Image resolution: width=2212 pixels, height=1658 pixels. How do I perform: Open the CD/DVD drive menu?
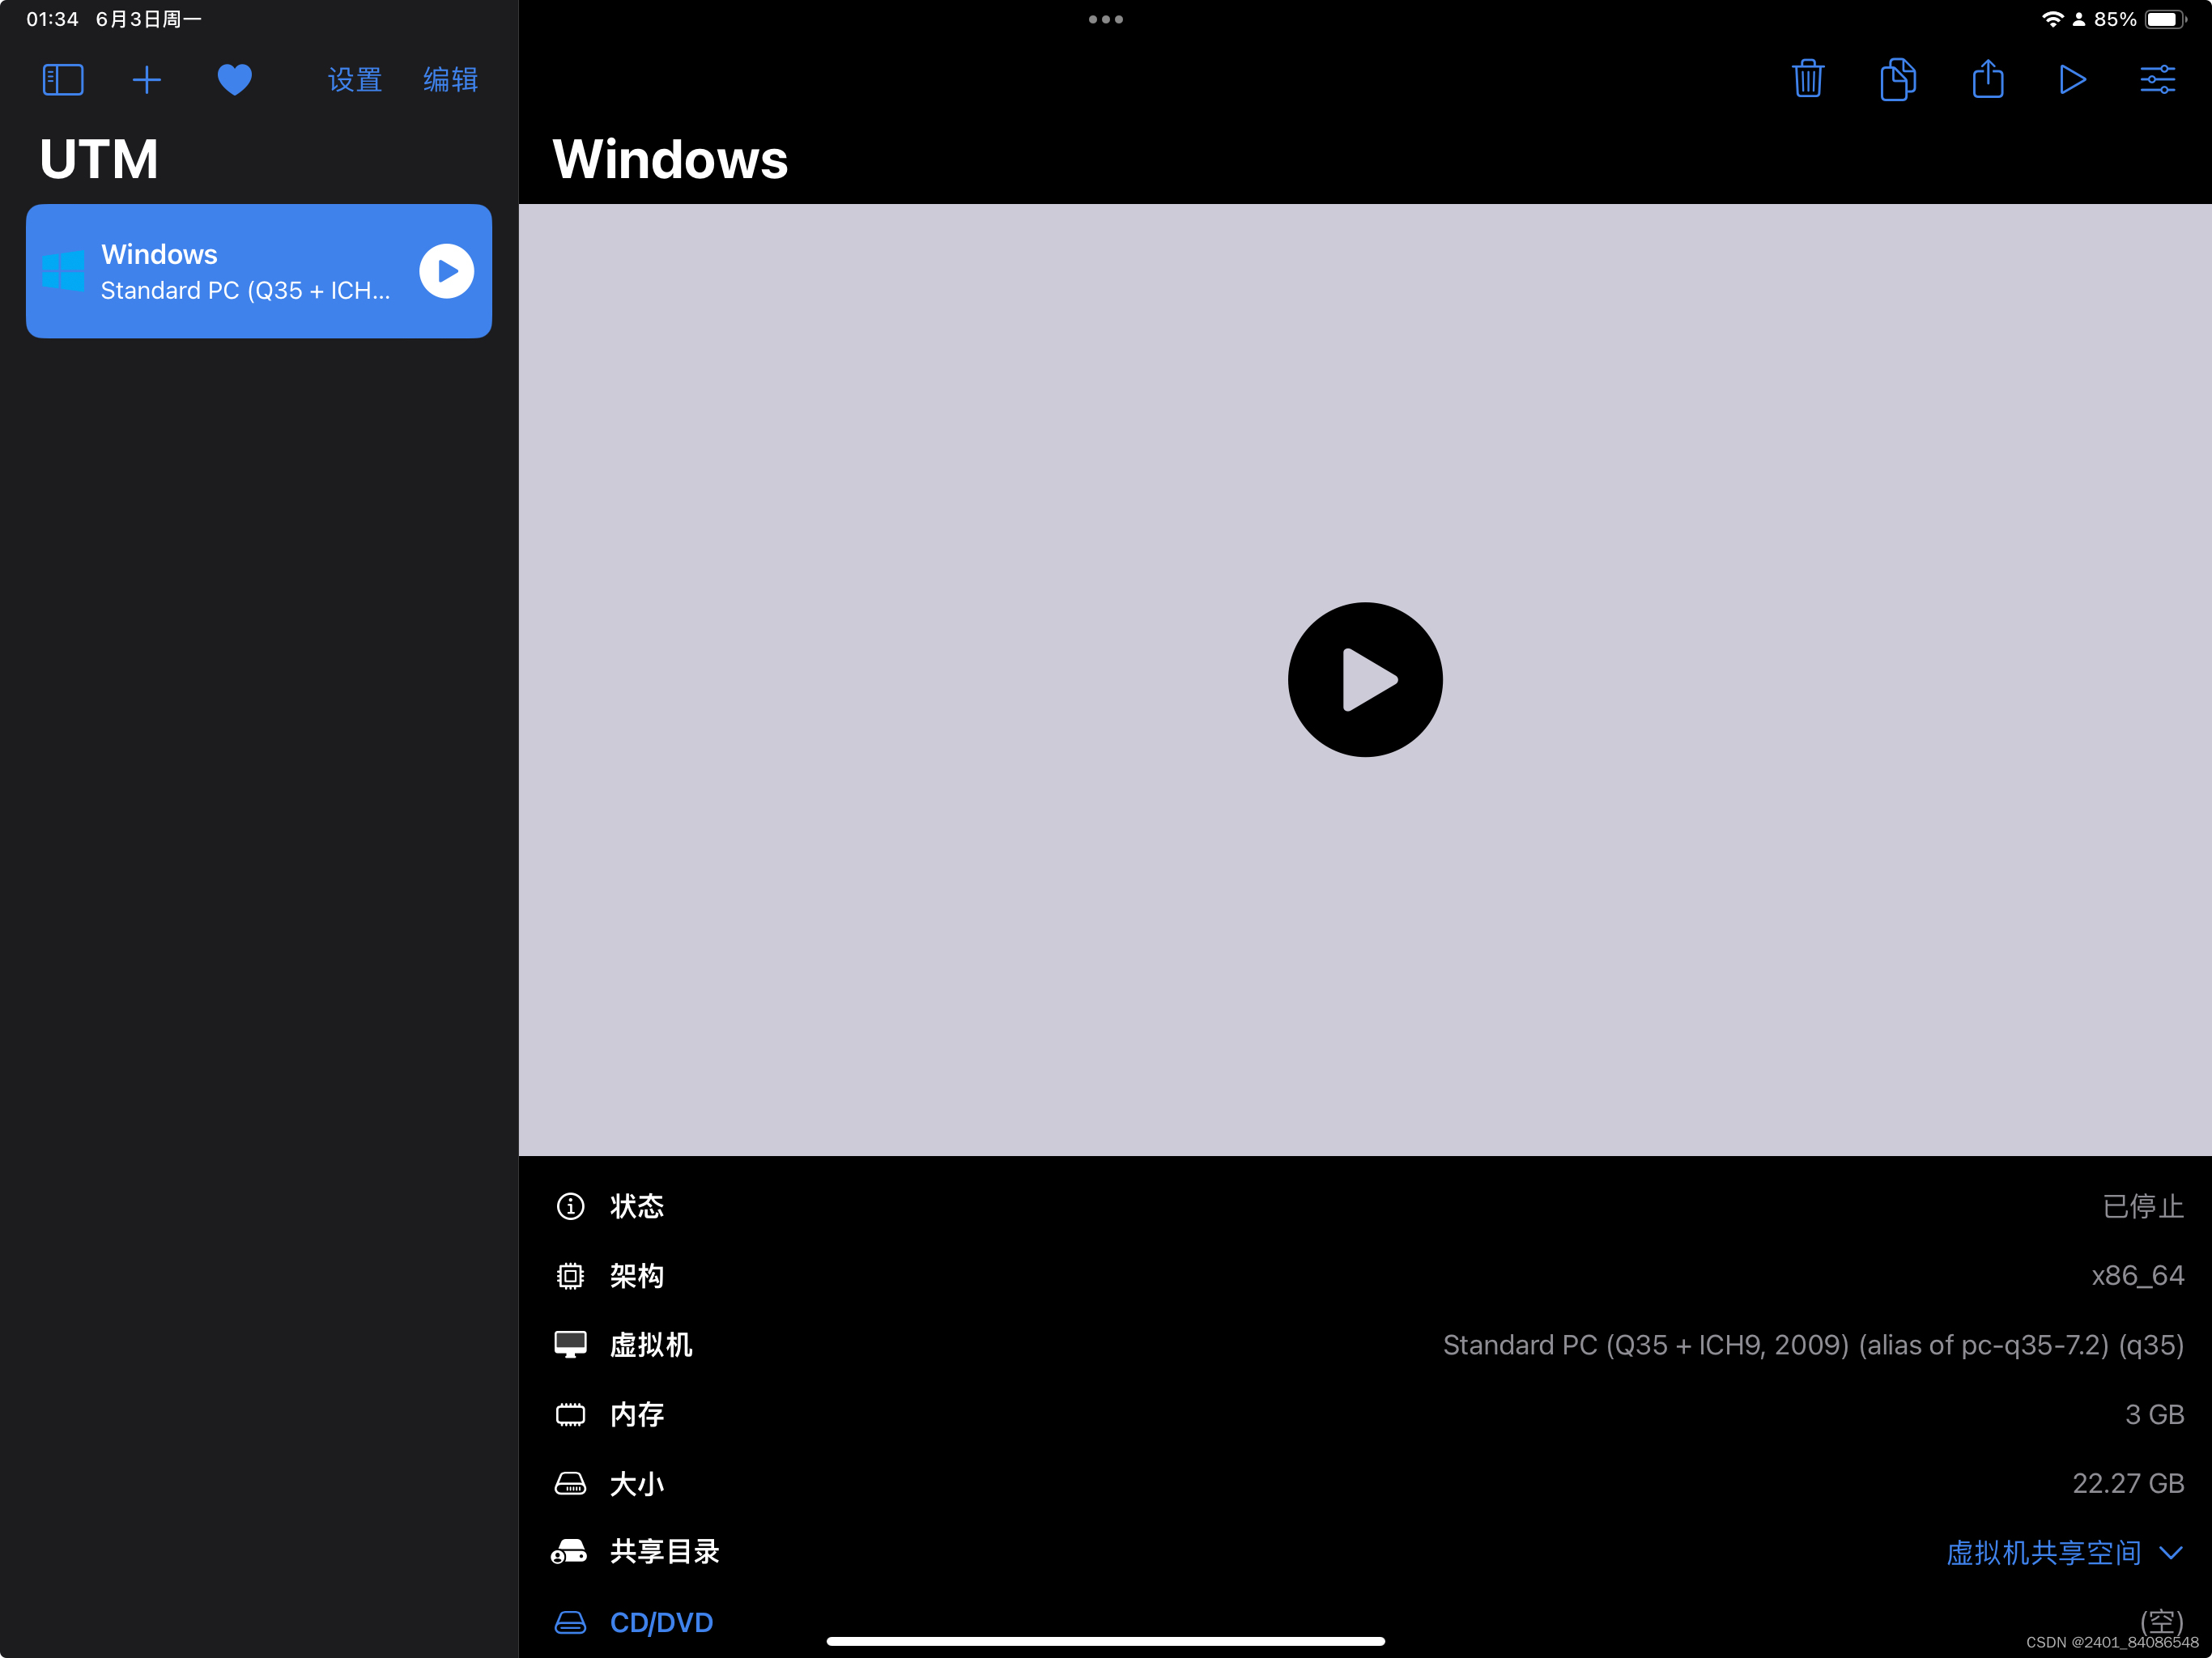(x=661, y=1622)
